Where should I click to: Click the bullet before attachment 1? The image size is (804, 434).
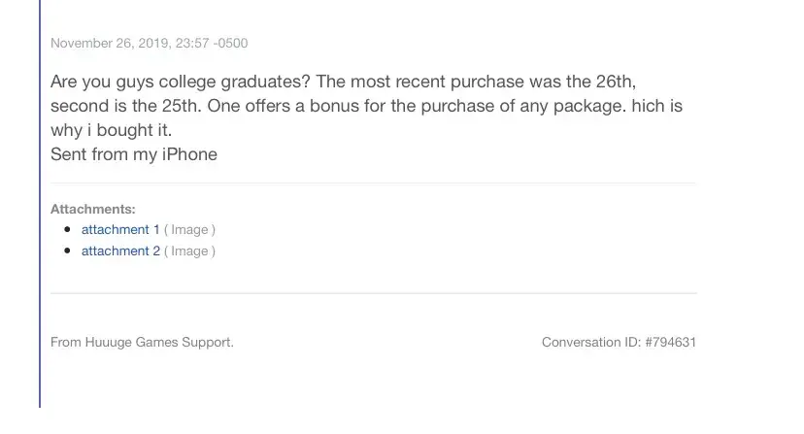pyautogui.click(x=67, y=230)
